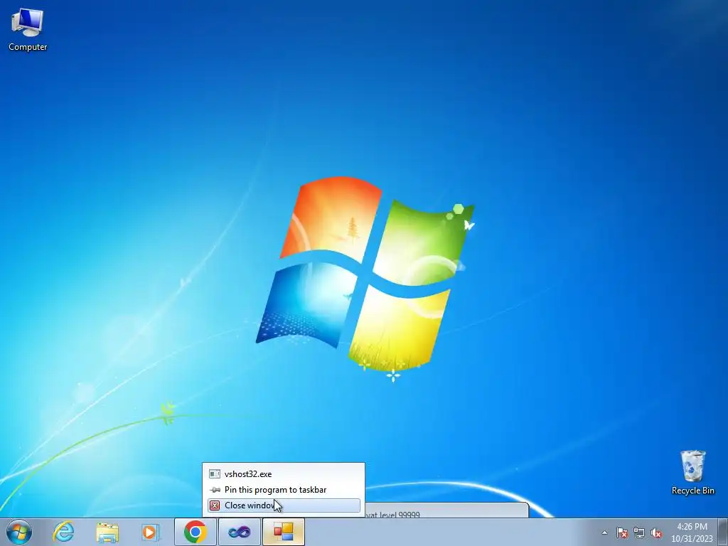Click the Show desktop button
Image resolution: width=728 pixels, height=546 pixels.
tap(723, 532)
